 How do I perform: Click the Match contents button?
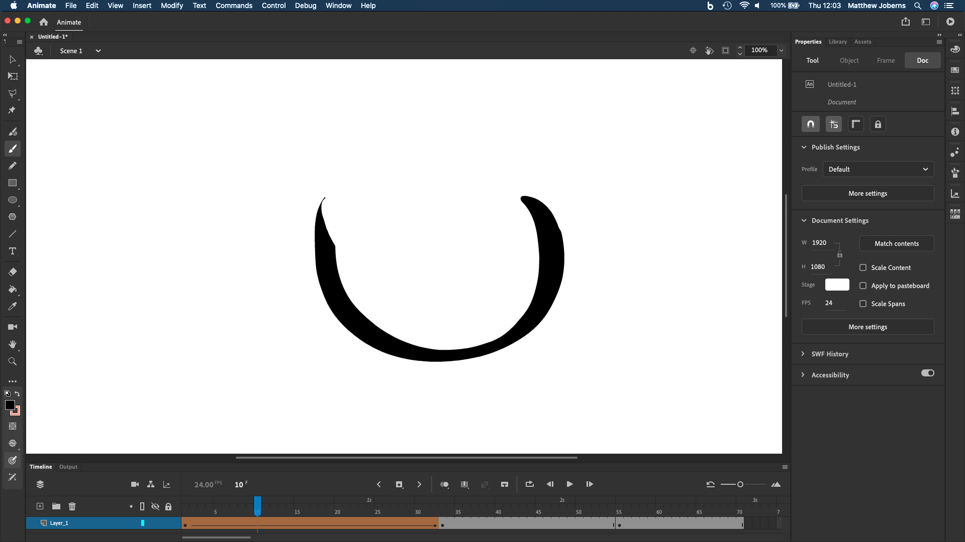(896, 243)
